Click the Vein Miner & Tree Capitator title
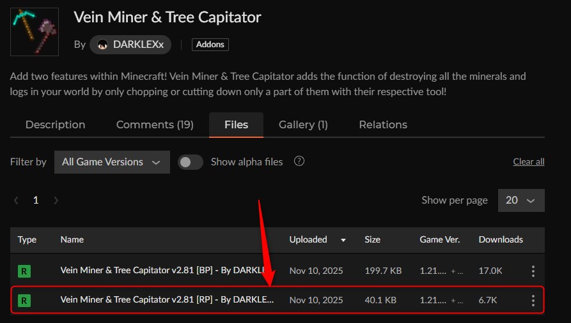This screenshot has width=571, height=323. pos(168,17)
